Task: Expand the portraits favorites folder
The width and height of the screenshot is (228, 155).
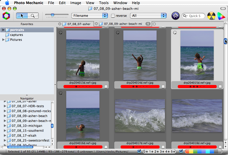Action: (x=3, y=30)
